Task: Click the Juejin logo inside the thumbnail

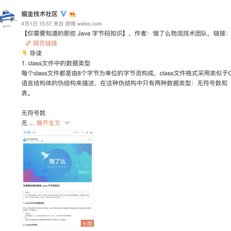Action: pos(27,132)
